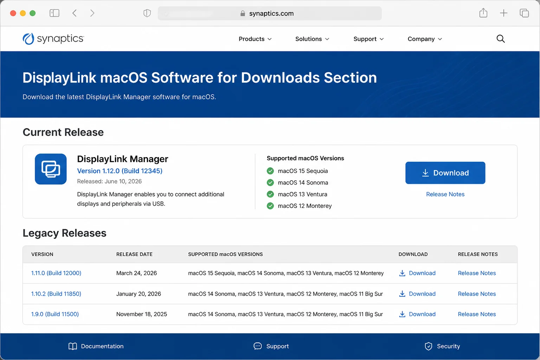Click the green check beside macOS 15 Sequoia

(270, 171)
